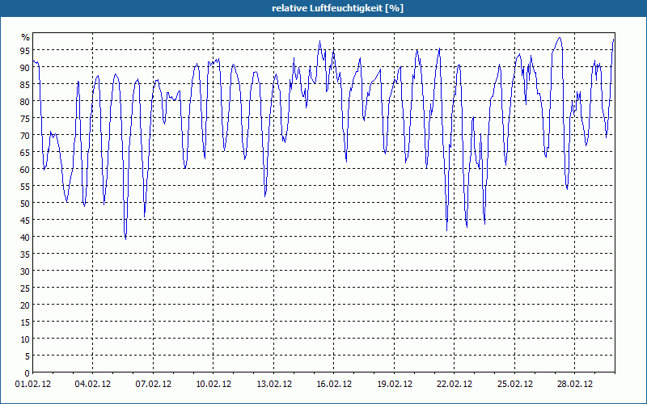Click the 01.02.12 date label
Viewport: 647px width, 404px height.
tap(33, 385)
